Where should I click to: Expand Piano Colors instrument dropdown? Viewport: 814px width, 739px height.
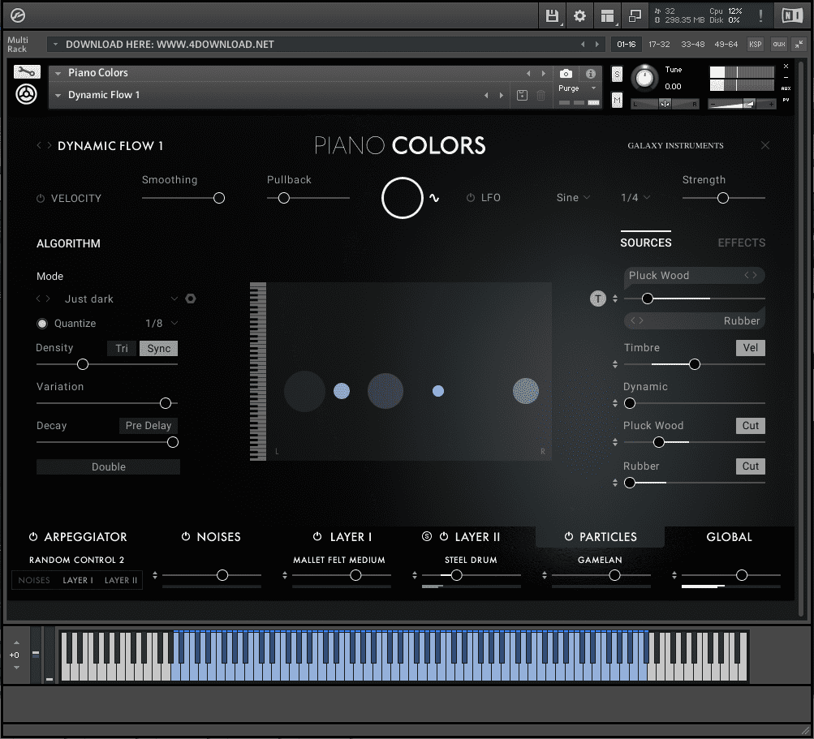(58, 73)
